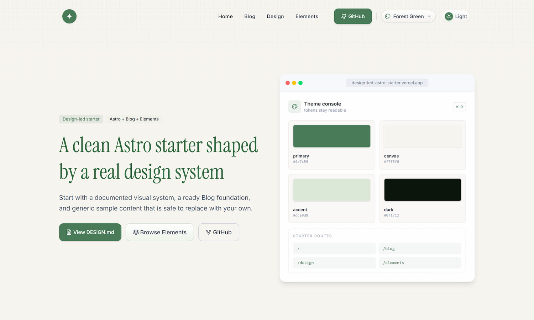Click the sun icon in Light toggle

point(449,16)
